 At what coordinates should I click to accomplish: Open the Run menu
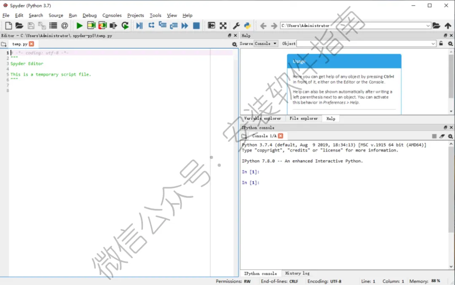click(x=73, y=16)
